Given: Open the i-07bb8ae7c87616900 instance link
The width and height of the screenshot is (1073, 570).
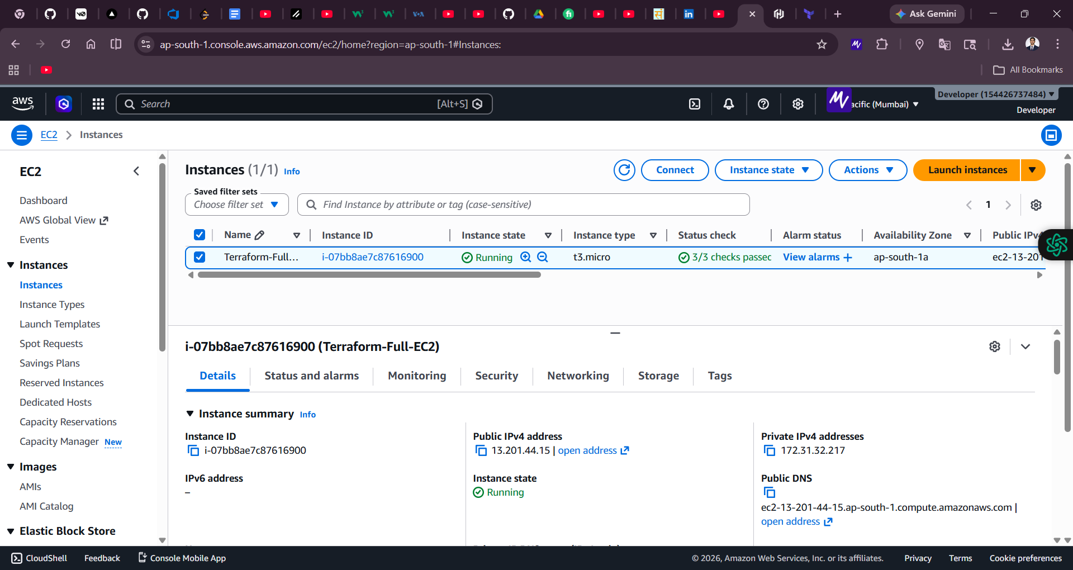Looking at the screenshot, I should click(373, 257).
